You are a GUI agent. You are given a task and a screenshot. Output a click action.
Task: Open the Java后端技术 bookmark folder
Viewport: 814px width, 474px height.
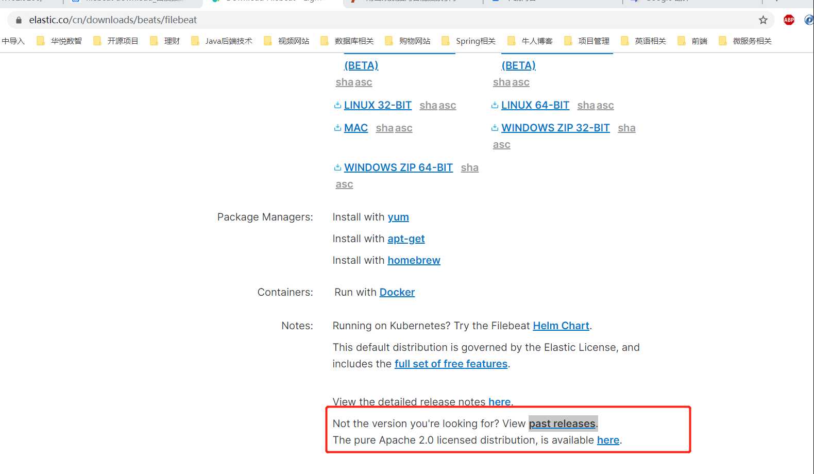click(x=222, y=41)
